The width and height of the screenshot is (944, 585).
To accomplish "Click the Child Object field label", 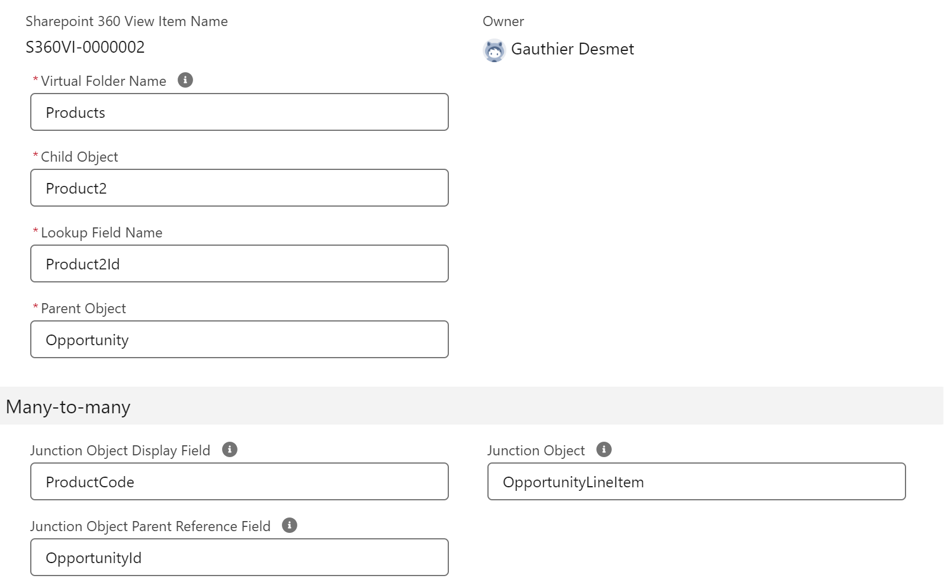I will (79, 157).
